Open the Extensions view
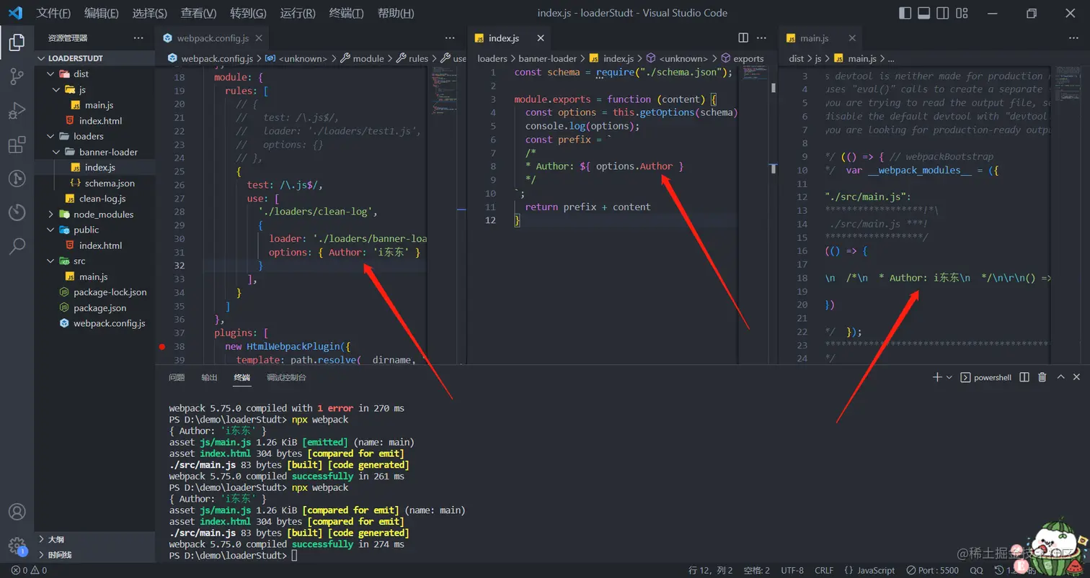The height and width of the screenshot is (578, 1090). (x=17, y=145)
